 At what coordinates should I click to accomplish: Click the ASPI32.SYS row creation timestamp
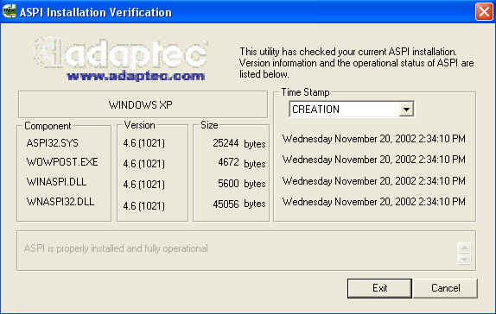coord(374,139)
